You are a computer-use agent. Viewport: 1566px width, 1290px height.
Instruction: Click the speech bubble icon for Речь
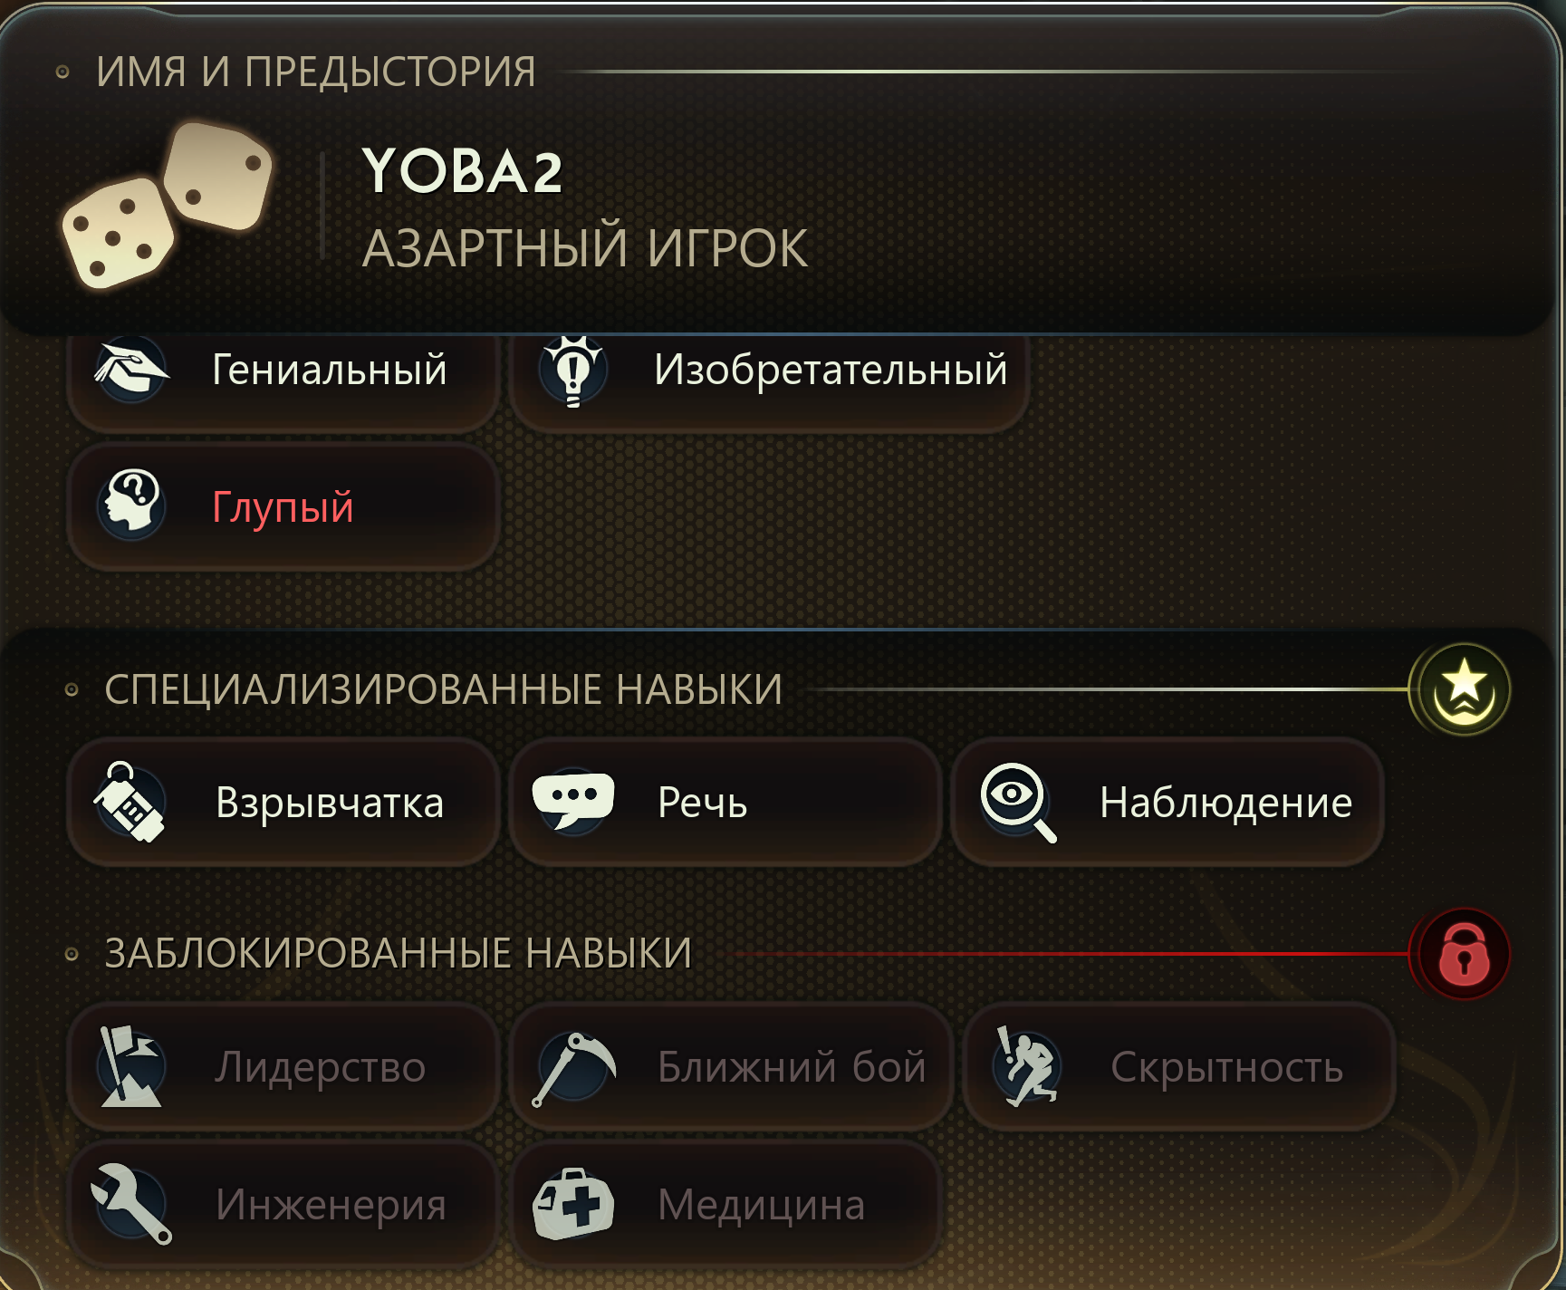(572, 801)
